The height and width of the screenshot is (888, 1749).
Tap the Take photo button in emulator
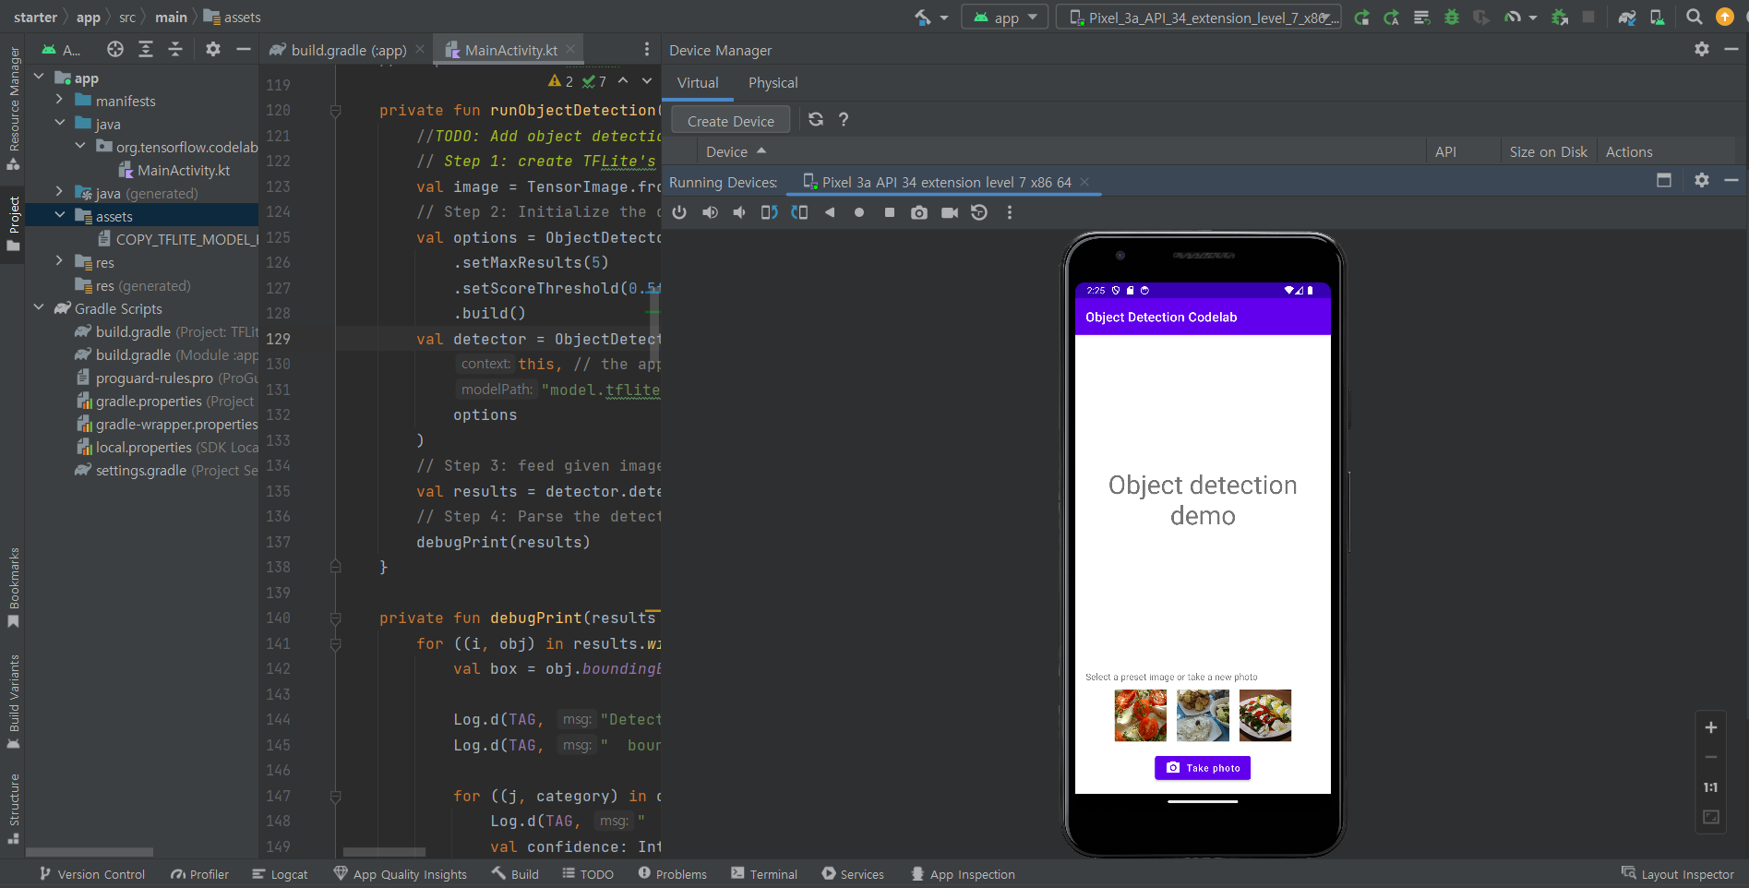[x=1203, y=768]
